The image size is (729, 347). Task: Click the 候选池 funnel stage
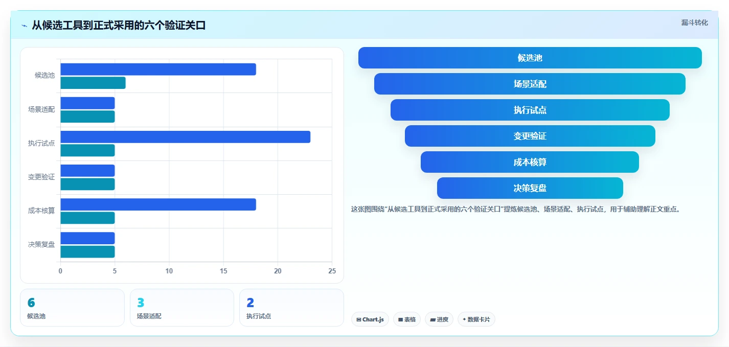click(x=530, y=58)
